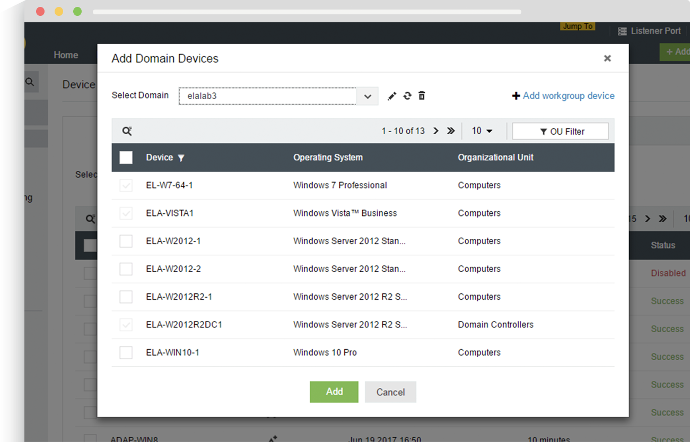Open the rows per page dropdown

482,131
